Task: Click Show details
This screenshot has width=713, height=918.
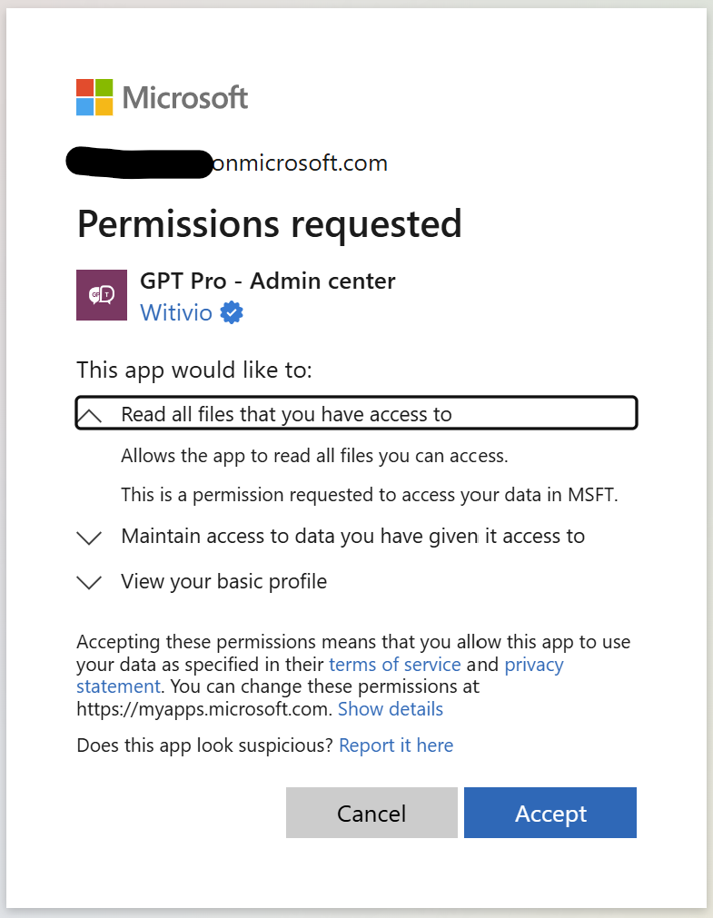Action: [x=390, y=708]
